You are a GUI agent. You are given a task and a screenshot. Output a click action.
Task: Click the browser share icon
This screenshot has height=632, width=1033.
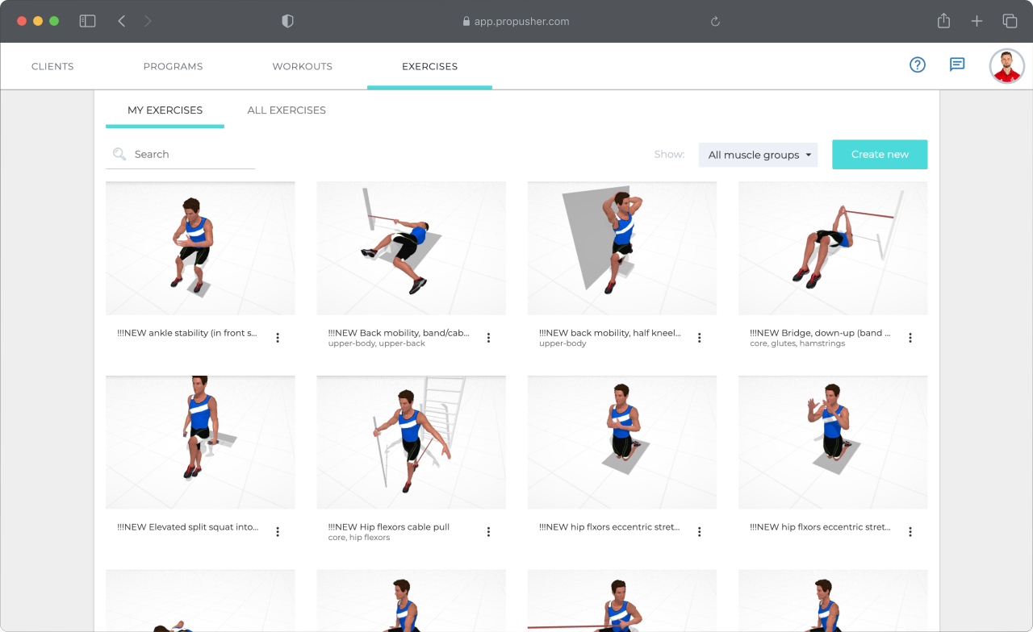pos(943,22)
